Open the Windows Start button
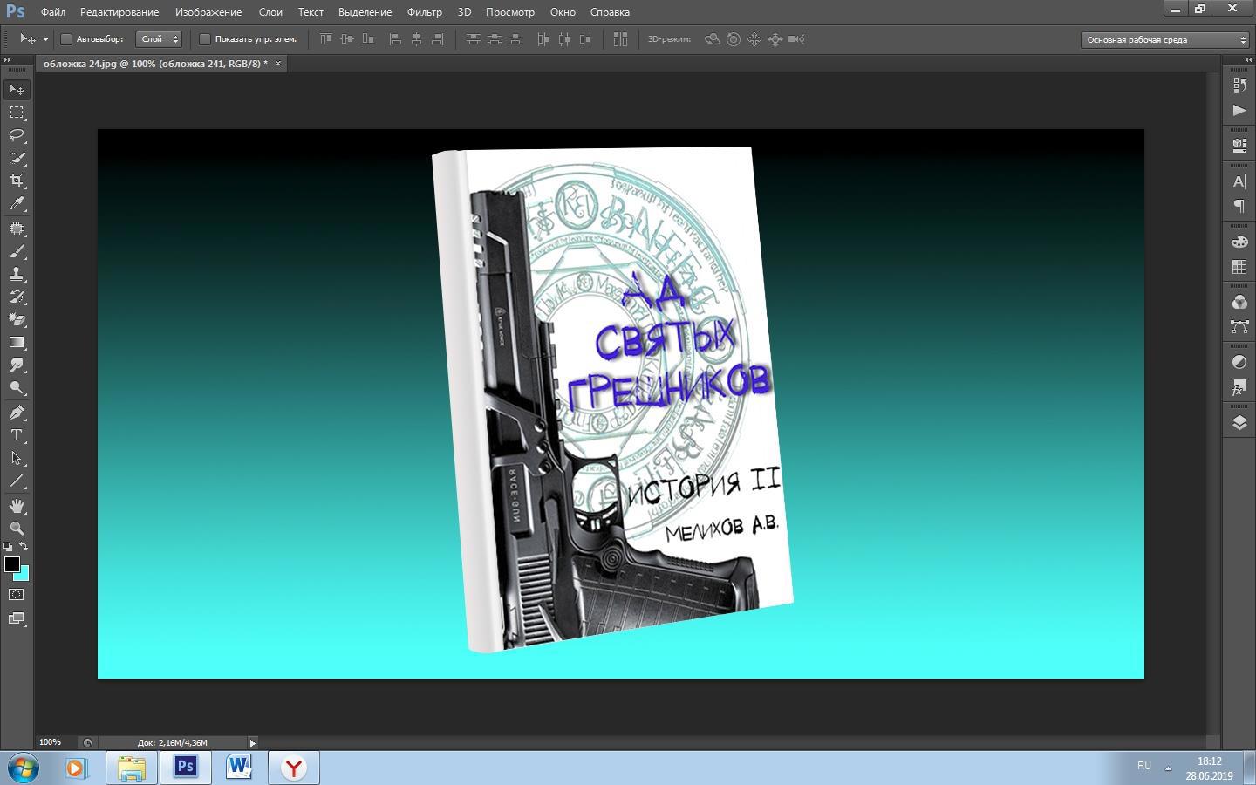This screenshot has height=785, width=1256. click(x=24, y=768)
